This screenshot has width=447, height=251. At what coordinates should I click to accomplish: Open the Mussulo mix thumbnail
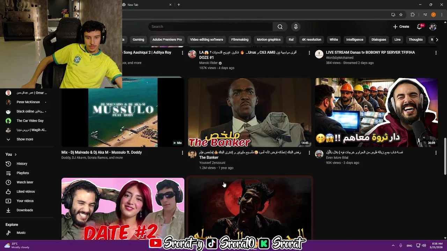tap(123, 112)
